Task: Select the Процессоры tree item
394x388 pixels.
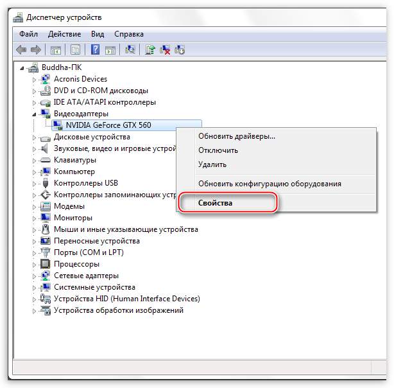Action: point(76,264)
